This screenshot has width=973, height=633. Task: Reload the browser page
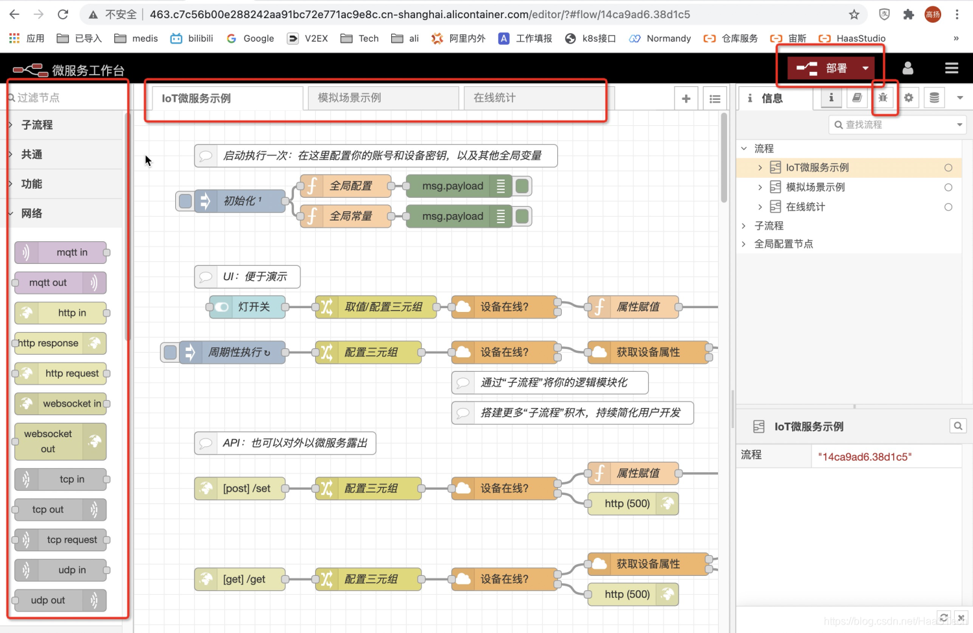click(63, 14)
